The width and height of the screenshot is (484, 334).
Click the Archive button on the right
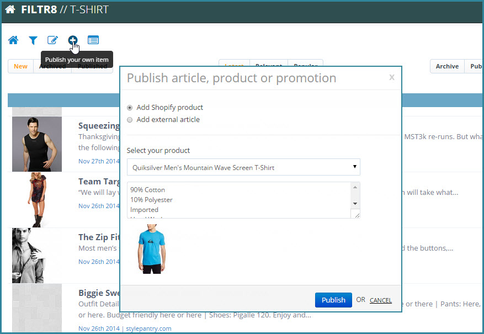coord(447,66)
